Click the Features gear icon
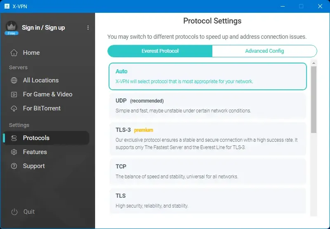This screenshot has height=229, width=330. click(x=14, y=152)
